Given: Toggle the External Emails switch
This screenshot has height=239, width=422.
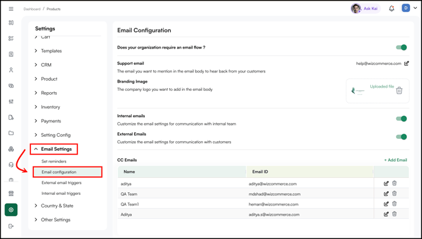Looking at the screenshot, I should tap(401, 137).
